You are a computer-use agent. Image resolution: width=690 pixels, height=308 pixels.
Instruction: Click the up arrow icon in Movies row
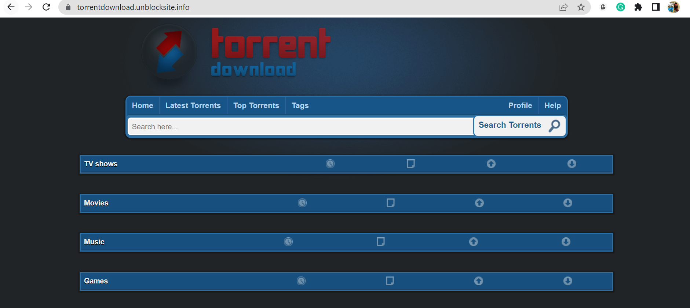click(x=479, y=203)
